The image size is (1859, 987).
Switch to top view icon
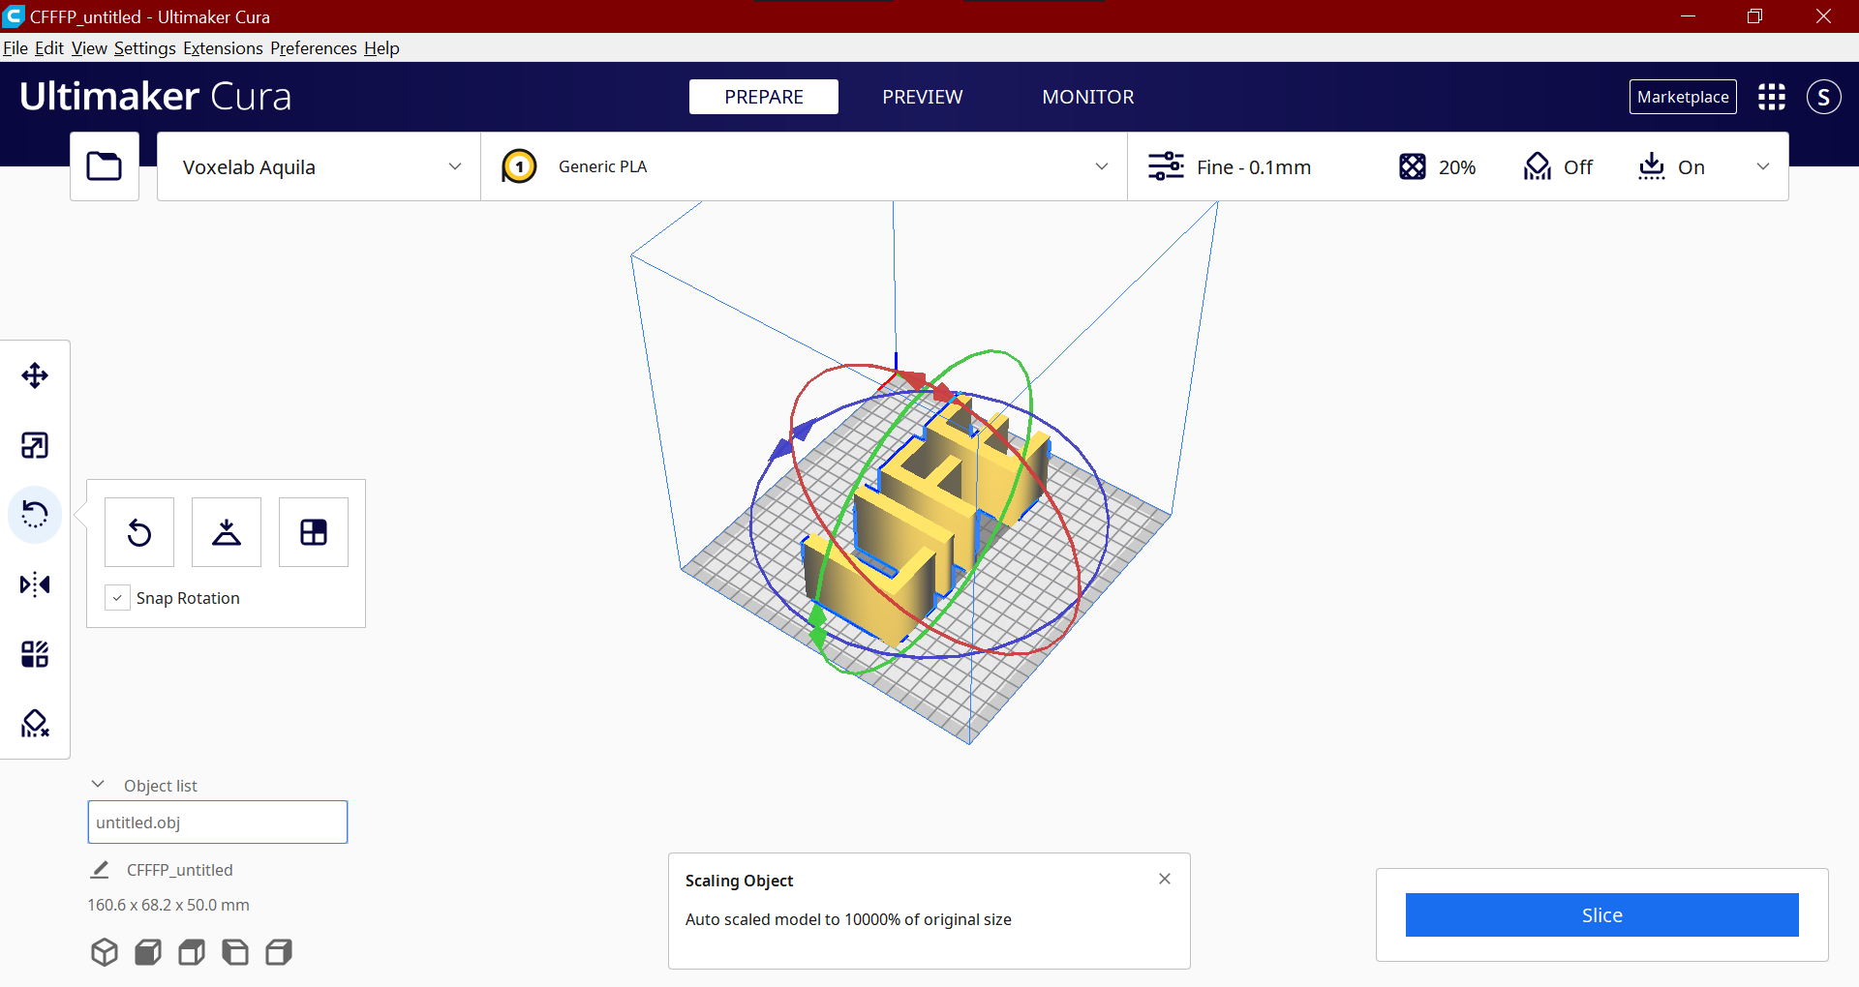click(x=192, y=952)
